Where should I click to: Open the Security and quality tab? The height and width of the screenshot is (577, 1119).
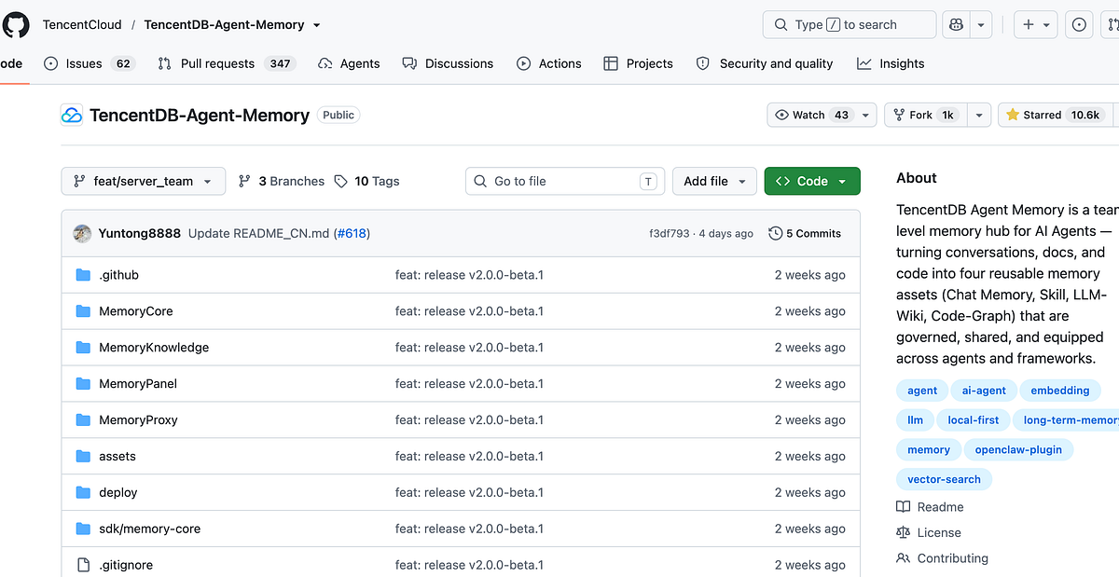[x=765, y=63]
